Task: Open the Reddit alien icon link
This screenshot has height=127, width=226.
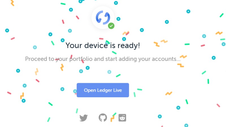Action: (122, 118)
